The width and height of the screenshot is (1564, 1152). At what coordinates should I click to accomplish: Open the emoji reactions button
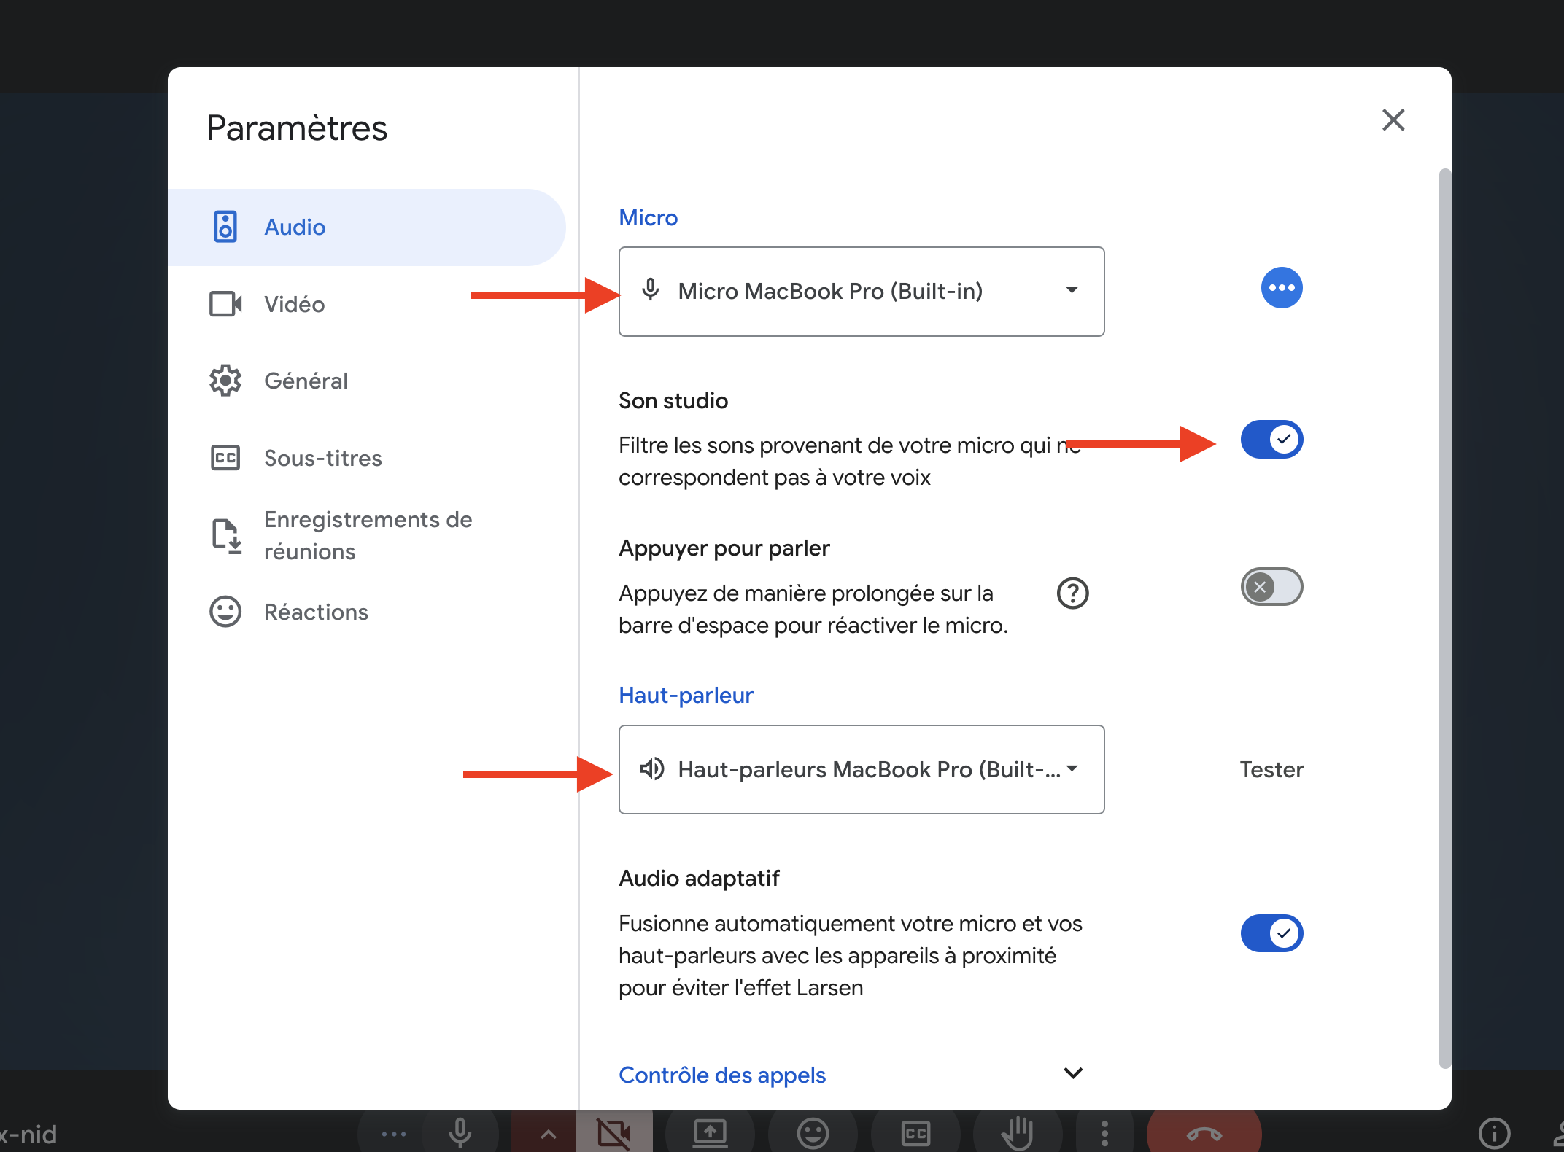813,1132
